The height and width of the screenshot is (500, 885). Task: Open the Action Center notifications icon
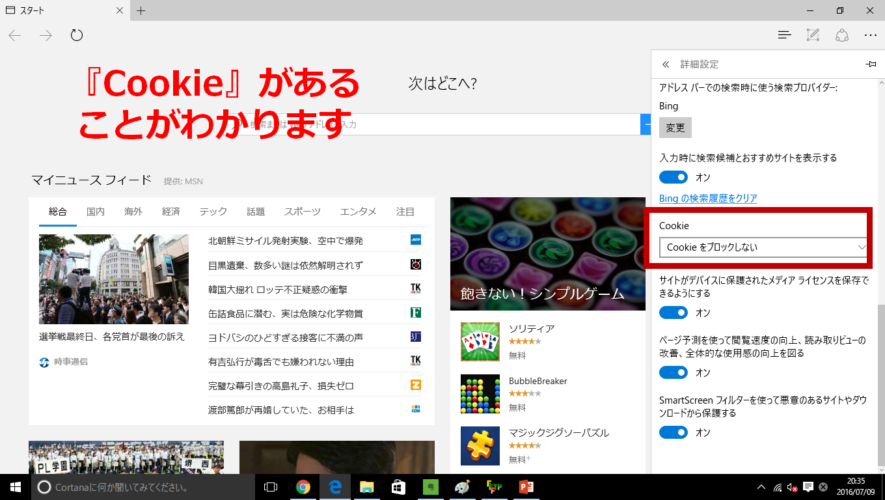[x=808, y=487]
